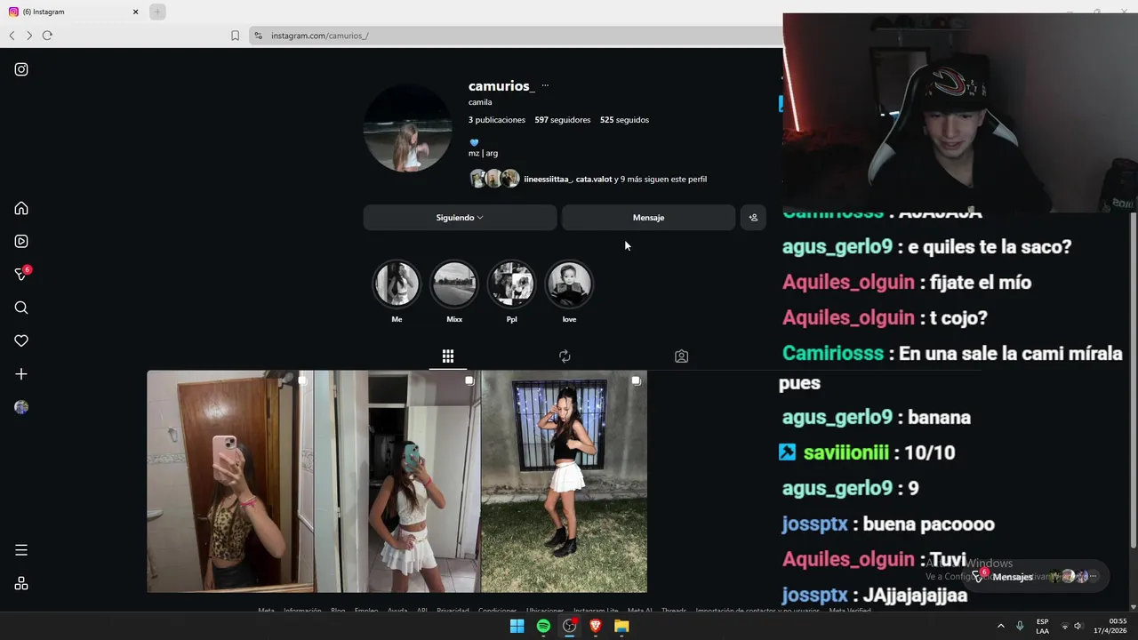Open a new browser tab
The height and width of the screenshot is (640, 1138).
pos(157,12)
